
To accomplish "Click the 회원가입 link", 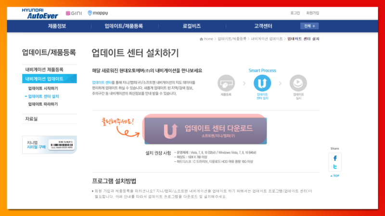I will (x=312, y=13).
